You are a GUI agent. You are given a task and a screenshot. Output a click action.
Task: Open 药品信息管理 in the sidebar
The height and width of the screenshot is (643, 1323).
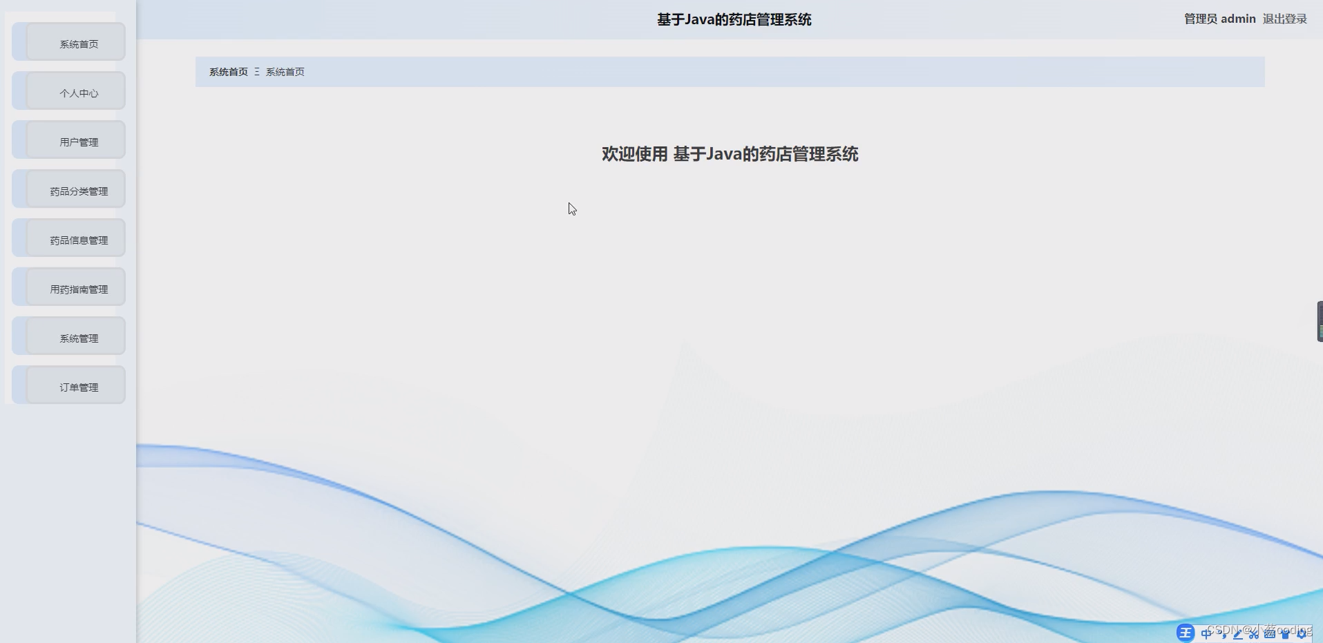pos(68,238)
